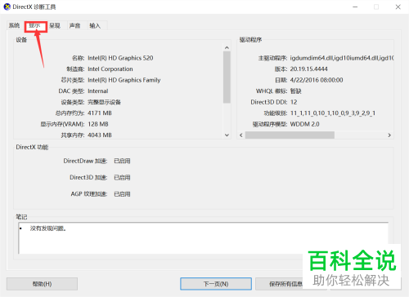Switch to the 系统 tab

pyautogui.click(x=14, y=25)
